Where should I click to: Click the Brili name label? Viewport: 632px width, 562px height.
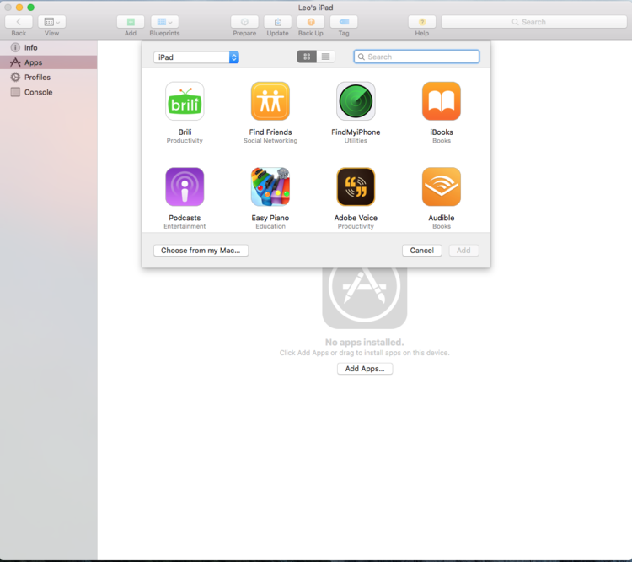(x=185, y=132)
